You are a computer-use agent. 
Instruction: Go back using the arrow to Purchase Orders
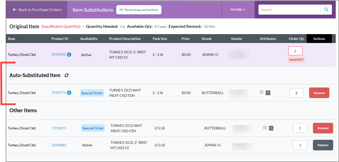15,10
